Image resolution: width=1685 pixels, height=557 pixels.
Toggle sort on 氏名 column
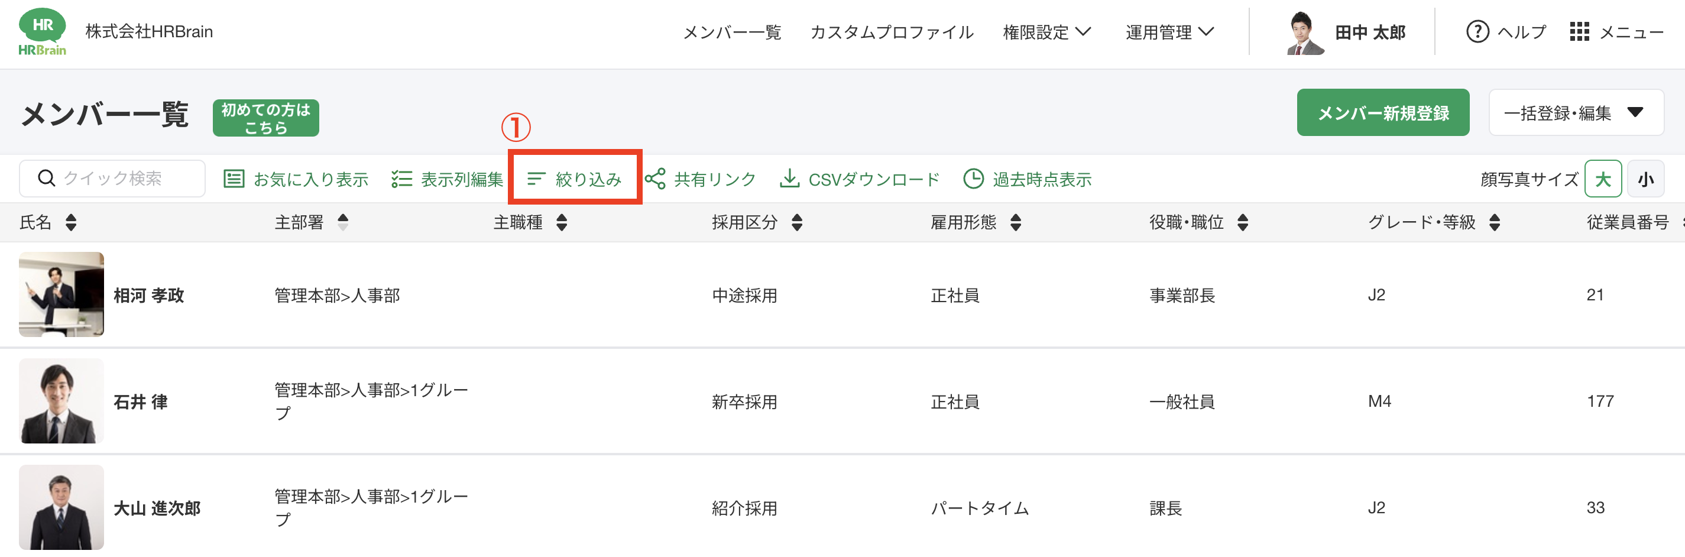point(70,222)
